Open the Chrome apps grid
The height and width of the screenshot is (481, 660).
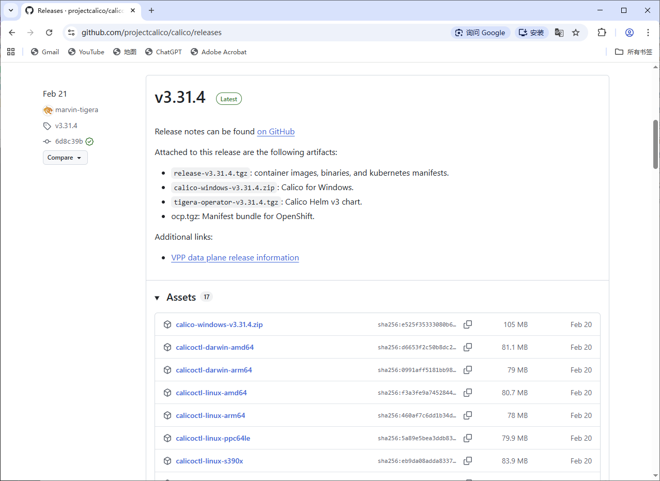tap(11, 52)
